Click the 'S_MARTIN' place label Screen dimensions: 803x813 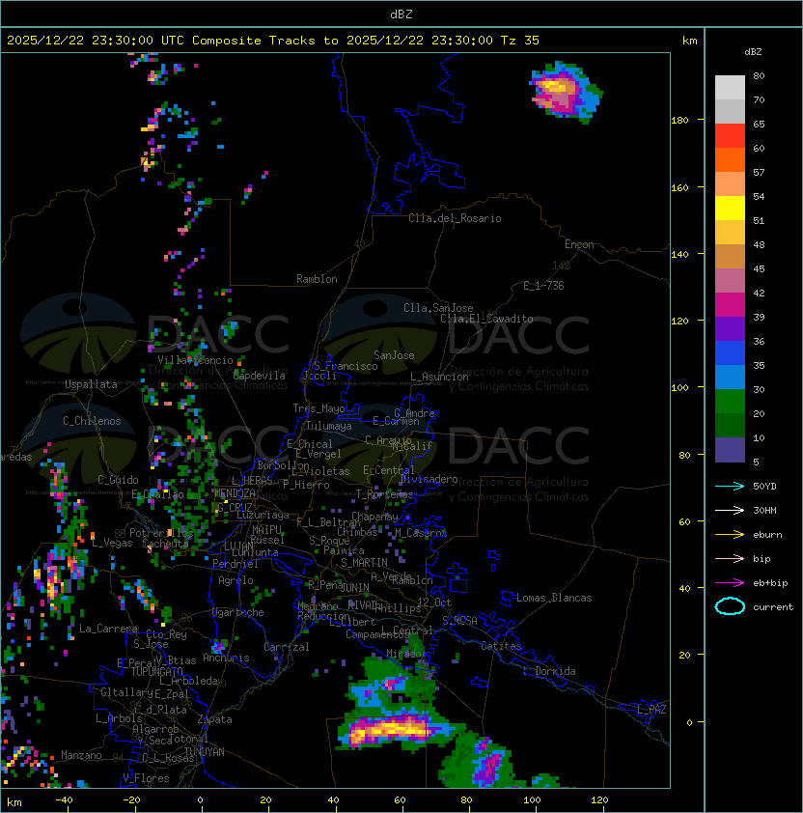pos(364,563)
